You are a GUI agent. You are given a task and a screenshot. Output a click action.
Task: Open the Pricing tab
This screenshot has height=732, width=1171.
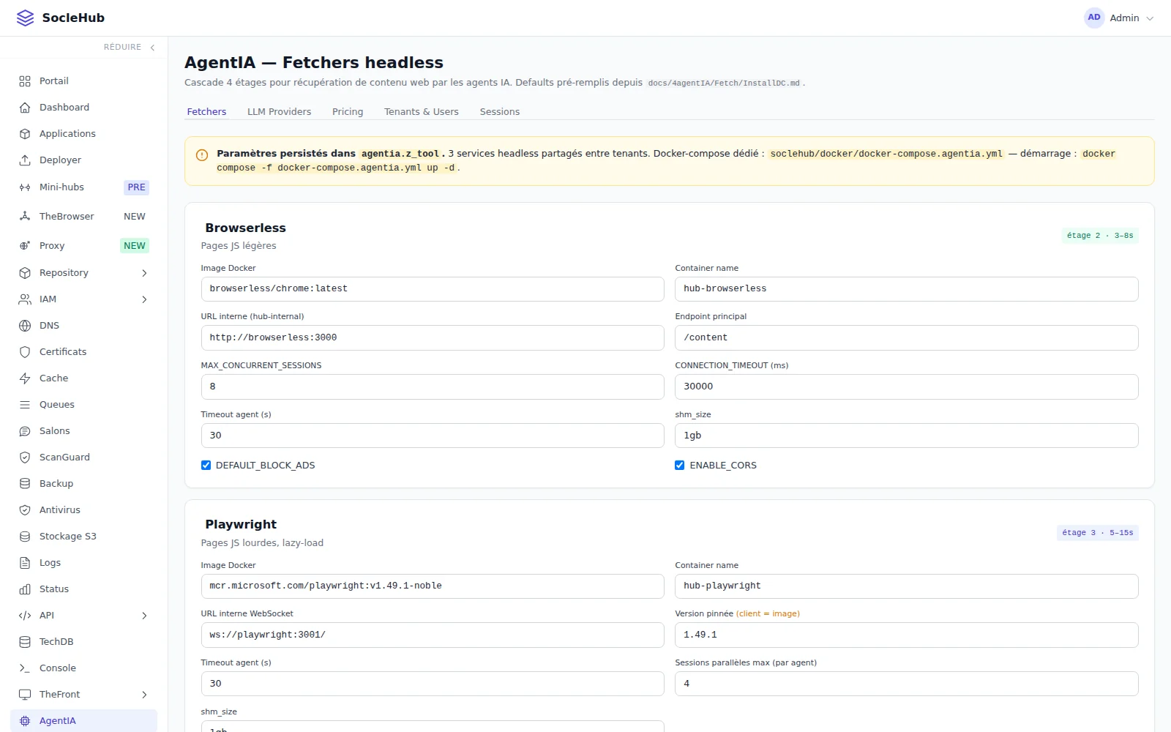click(348, 112)
